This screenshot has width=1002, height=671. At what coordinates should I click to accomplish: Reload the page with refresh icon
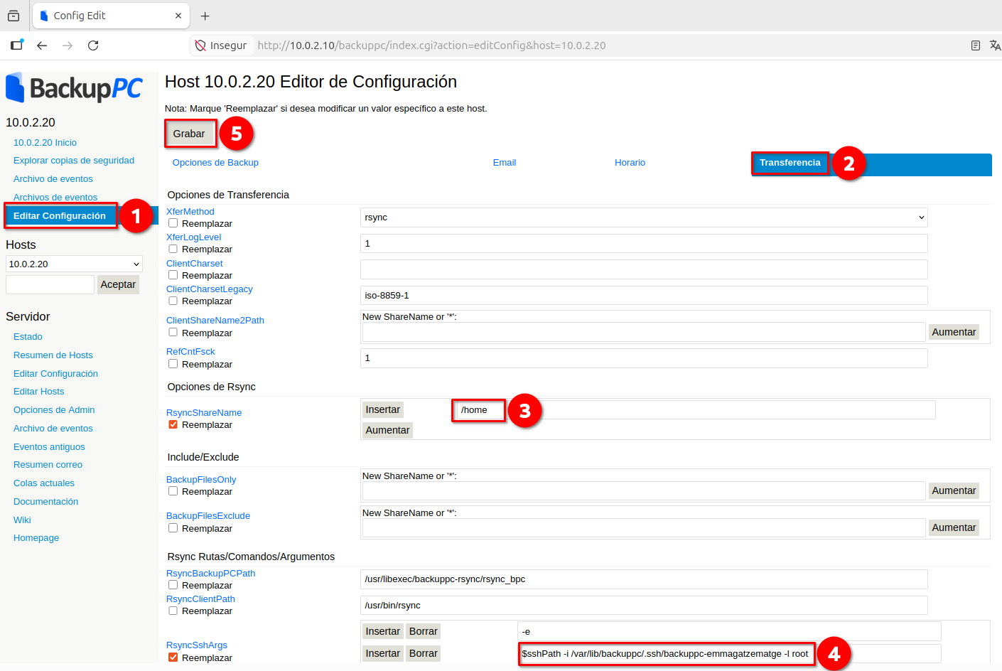[93, 45]
